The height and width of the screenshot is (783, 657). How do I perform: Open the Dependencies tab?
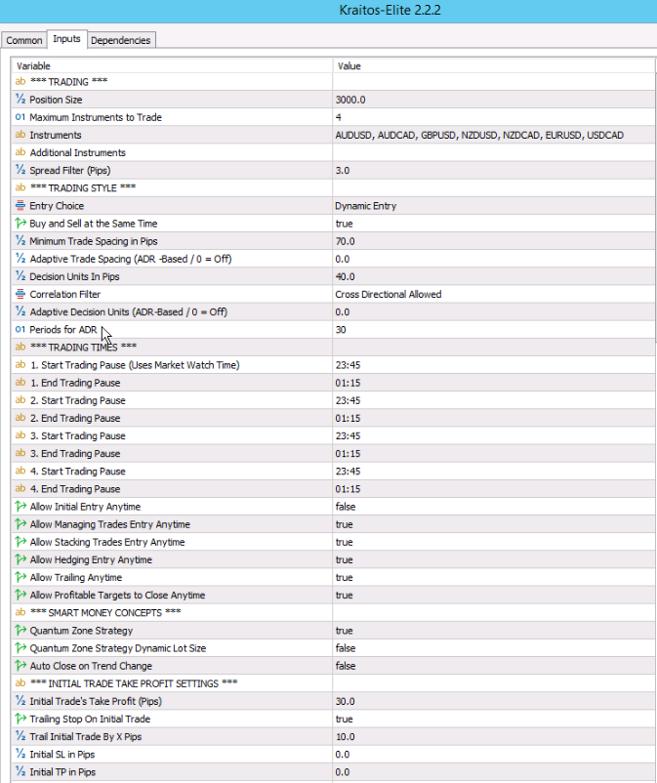coord(121,40)
